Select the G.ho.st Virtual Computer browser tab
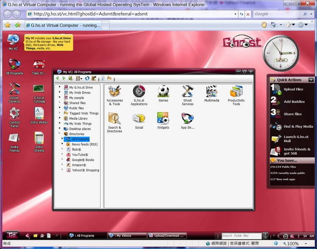Viewport: 317px width, 249px height. pyautogui.click(x=63, y=25)
